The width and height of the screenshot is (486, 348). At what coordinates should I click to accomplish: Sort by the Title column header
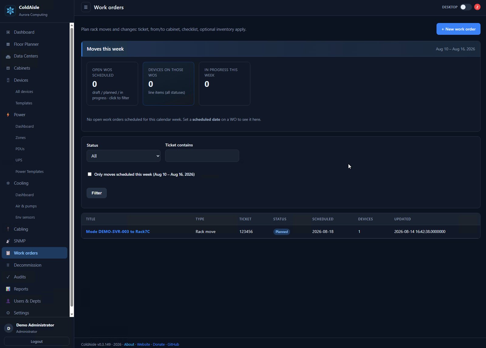91,219
